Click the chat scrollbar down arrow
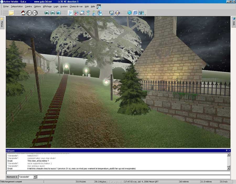 pyautogui.click(x=228, y=168)
